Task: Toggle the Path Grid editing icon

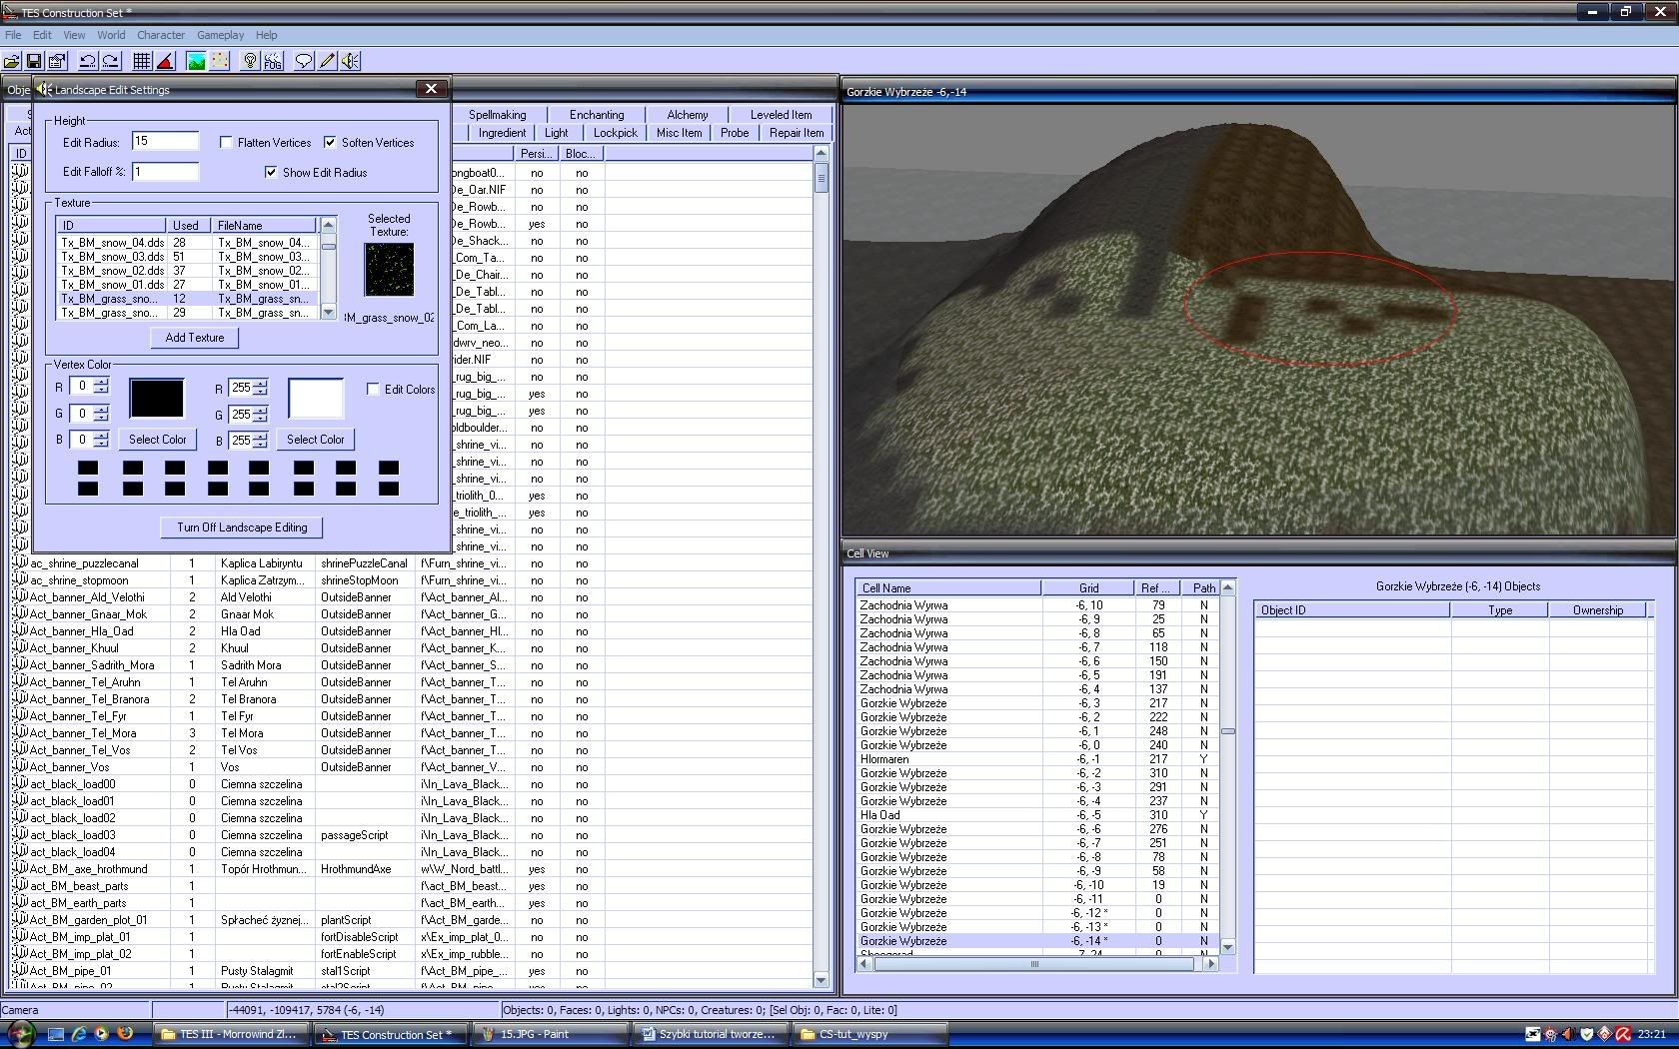Action: pos(219,61)
